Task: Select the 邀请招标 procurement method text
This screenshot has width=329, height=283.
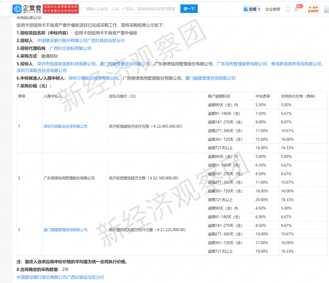Action: coord(50,56)
